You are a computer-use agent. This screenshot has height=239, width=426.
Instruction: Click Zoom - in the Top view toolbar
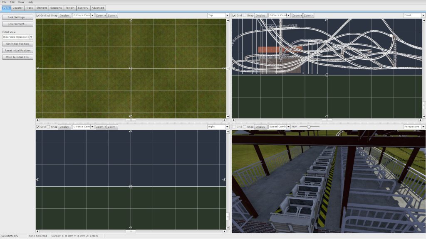(112, 15)
